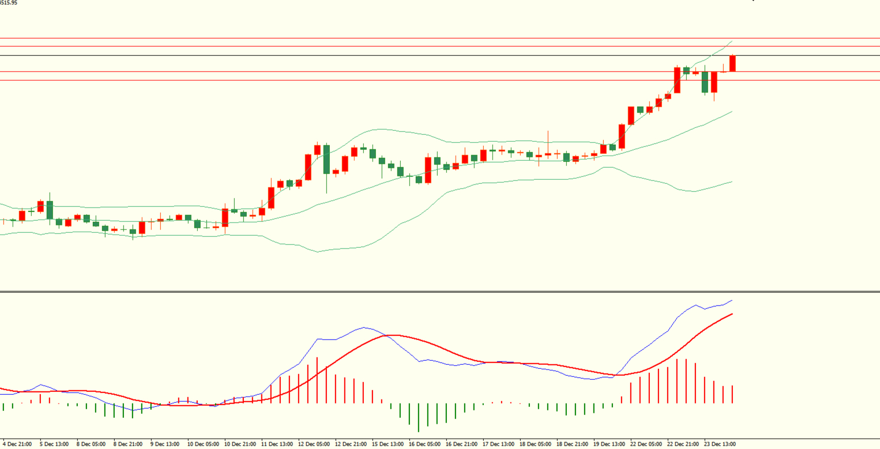This screenshot has height=449, width=880.
Task: Click the last red candle on the chart
Action: [732, 63]
